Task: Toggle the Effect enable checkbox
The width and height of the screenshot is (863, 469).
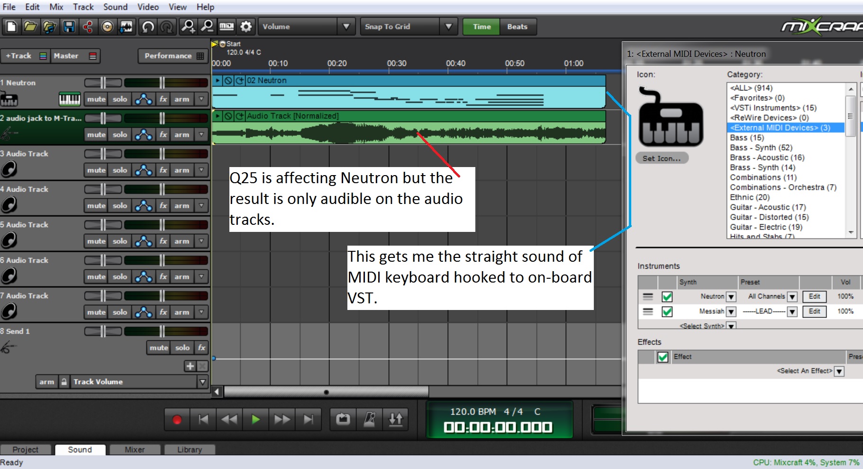Action: tap(663, 357)
